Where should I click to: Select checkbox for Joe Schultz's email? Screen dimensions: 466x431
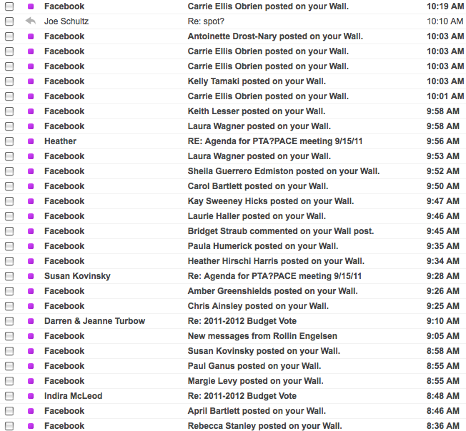[x=9, y=21]
